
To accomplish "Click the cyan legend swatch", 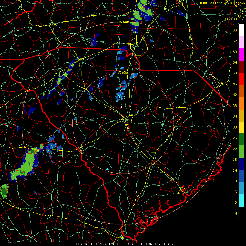I will (241, 200).
